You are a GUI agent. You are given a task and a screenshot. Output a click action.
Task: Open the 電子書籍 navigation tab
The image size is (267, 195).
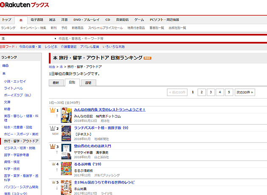pyautogui.click(x=37, y=20)
